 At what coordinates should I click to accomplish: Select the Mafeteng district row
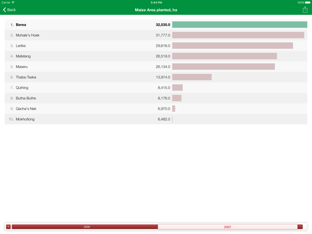pyautogui.click(x=156, y=56)
